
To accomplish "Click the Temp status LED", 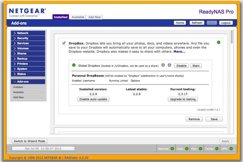I will (217, 149).
